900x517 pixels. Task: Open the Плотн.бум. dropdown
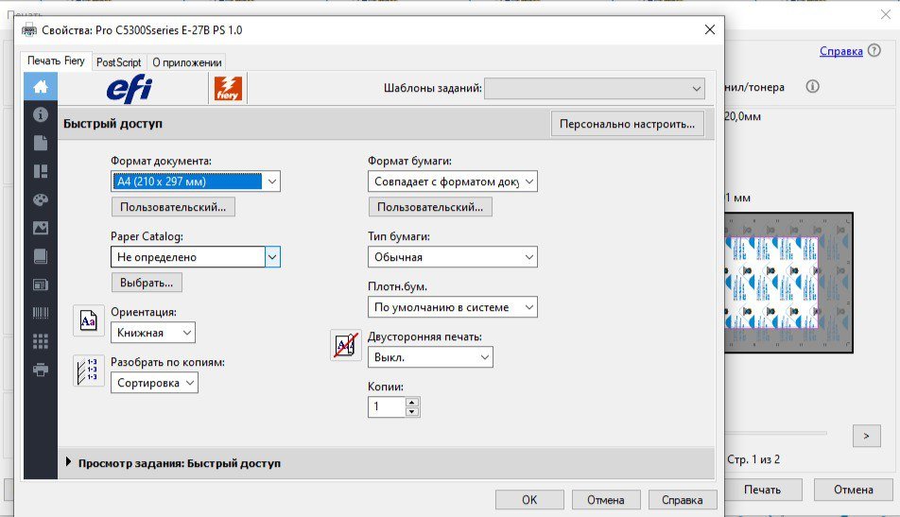pyautogui.click(x=452, y=307)
